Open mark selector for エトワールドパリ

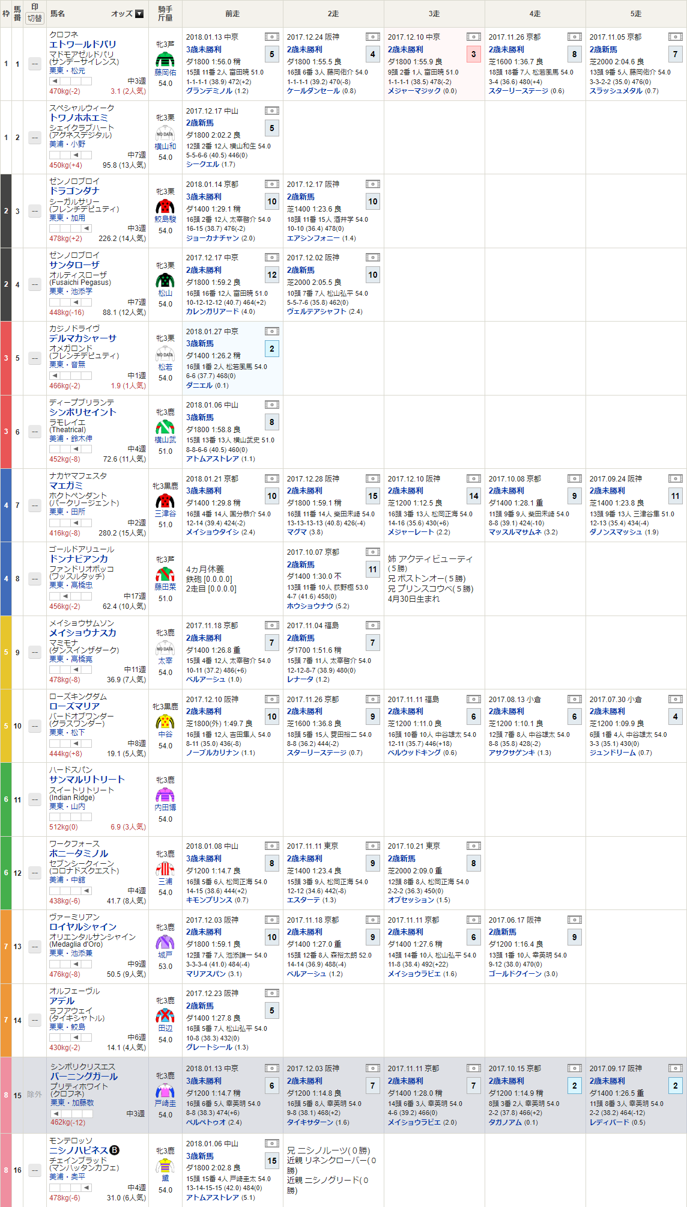click(35, 64)
